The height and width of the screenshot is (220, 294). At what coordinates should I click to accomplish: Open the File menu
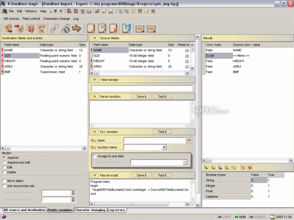click(11, 11)
